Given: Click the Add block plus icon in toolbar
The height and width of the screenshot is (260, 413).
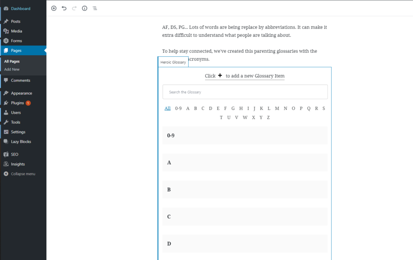Looking at the screenshot, I should [x=54, y=8].
